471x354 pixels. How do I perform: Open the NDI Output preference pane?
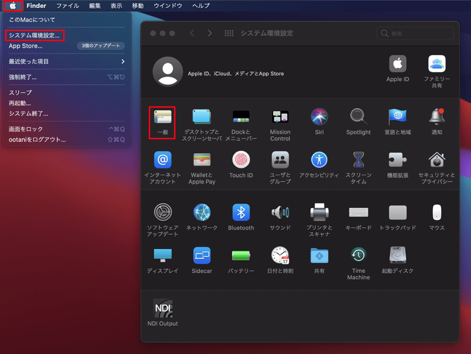tap(162, 308)
